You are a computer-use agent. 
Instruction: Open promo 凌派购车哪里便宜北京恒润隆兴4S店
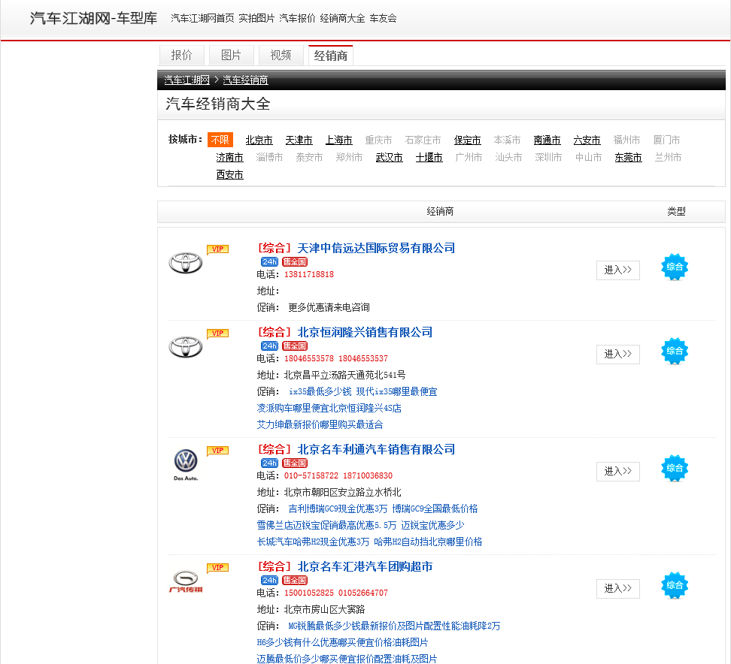pyautogui.click(x=329, y=409)
